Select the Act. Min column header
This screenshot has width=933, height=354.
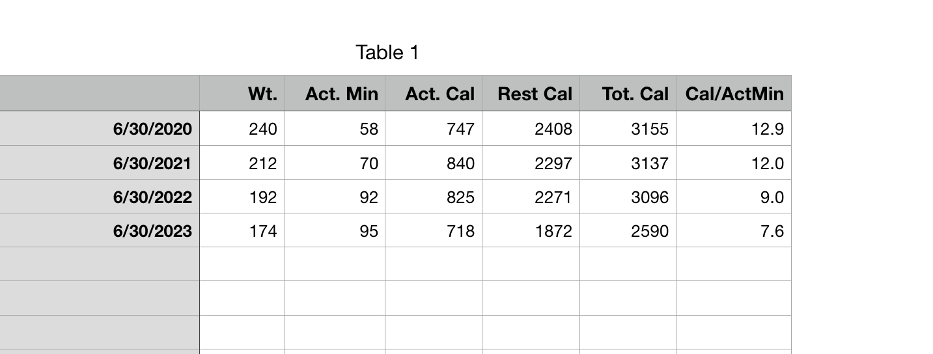pos(335,94)
